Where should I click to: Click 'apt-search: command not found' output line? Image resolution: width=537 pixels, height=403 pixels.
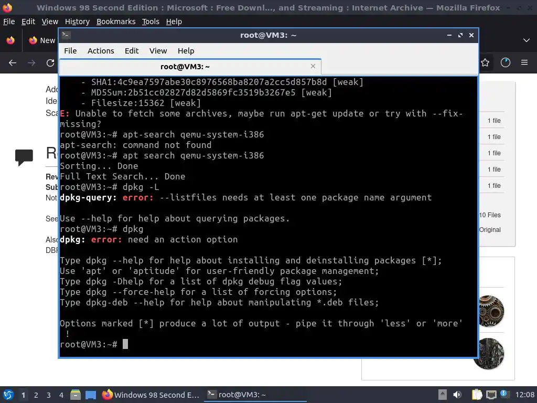(x=136, y=145)
